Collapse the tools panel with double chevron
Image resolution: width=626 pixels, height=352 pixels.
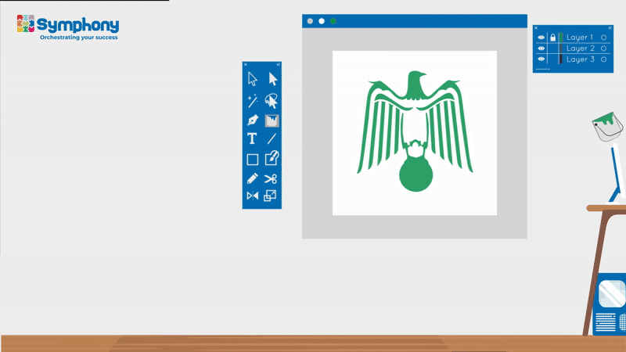coord(278,65)
